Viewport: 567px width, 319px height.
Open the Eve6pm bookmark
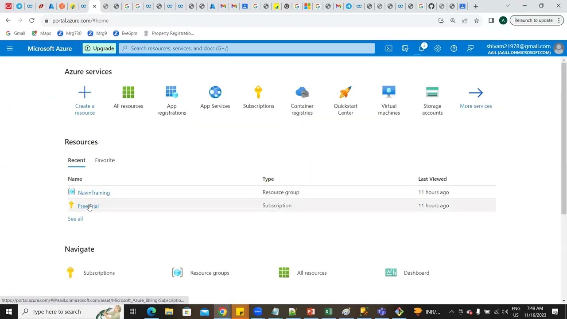click(x=125, y=33)
